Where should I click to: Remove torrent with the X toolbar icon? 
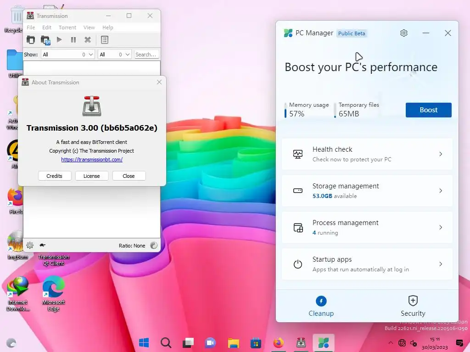pos(88,40)
